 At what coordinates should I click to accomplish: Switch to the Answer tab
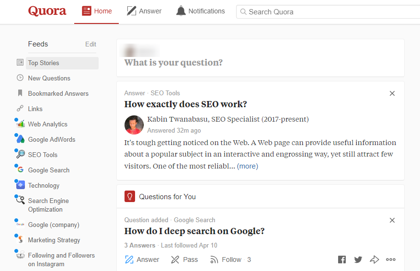click(144, 11)
